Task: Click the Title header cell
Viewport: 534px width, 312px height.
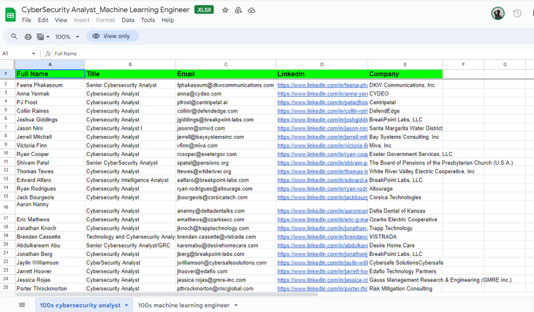Action: point(130,74)
